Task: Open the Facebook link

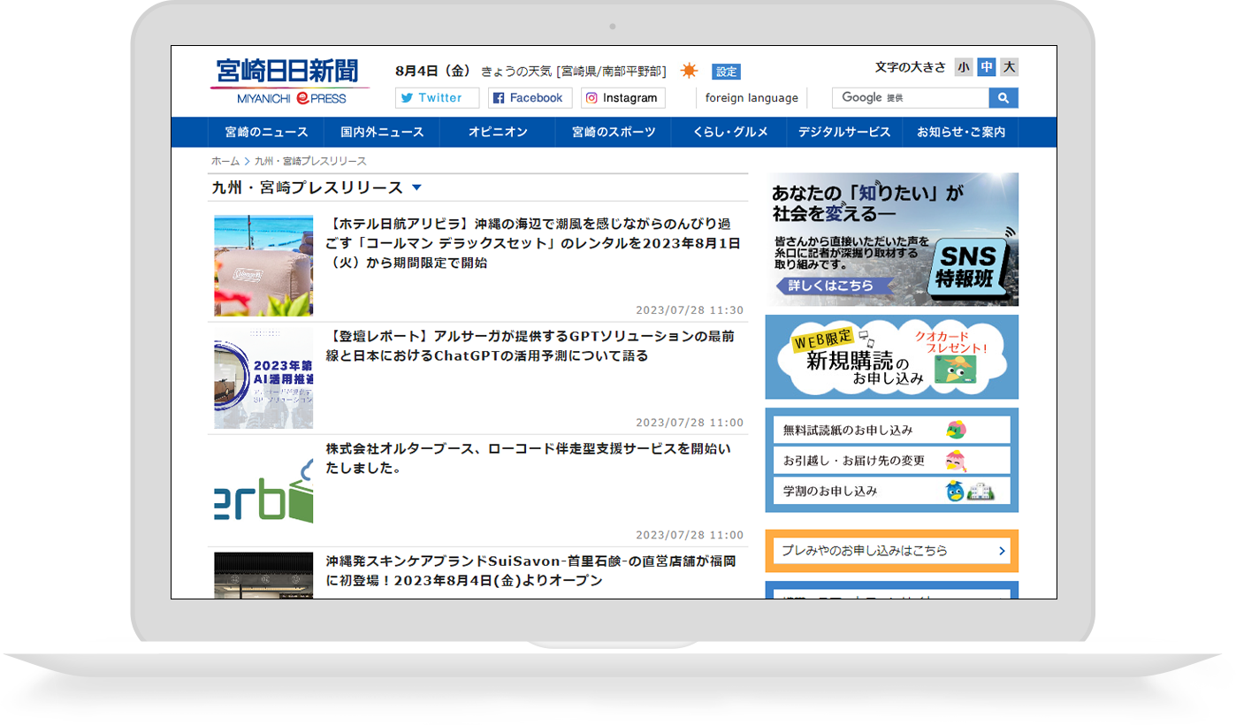Action: pos(530,98)
